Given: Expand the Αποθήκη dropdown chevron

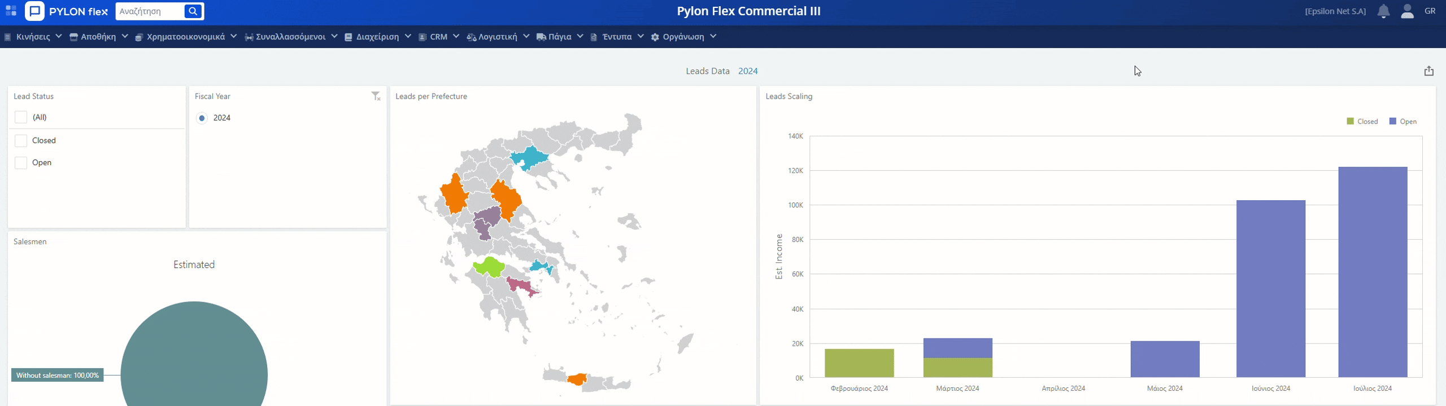Looking at the screenshot, I should click(x=125, y=36).
